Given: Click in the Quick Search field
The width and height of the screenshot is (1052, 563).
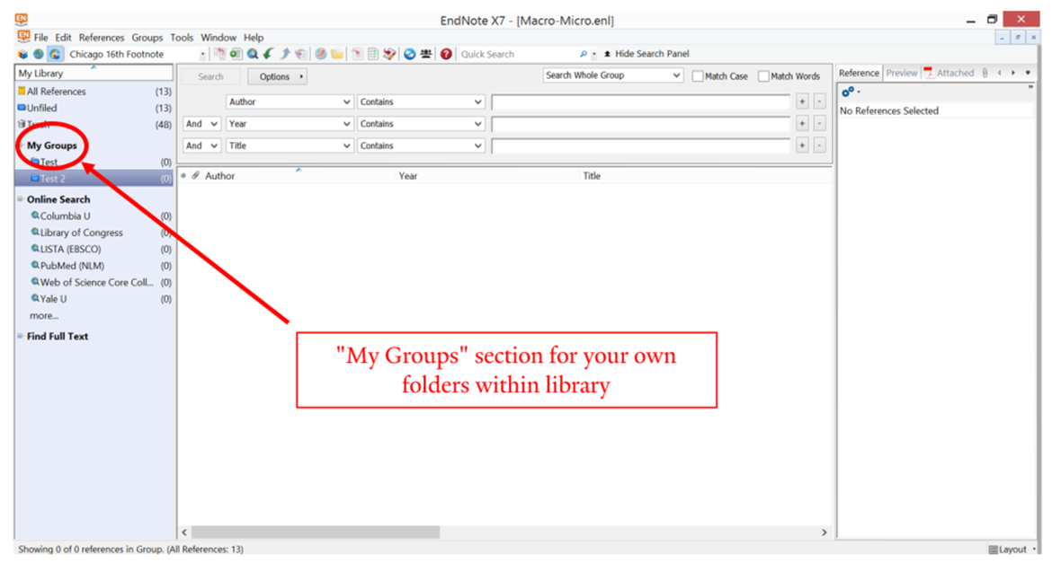Looking at the screenshot, I should coord(518,54).
